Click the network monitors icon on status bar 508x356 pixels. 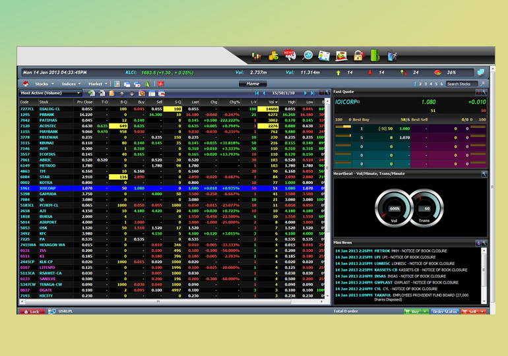[x=52, y=311]
